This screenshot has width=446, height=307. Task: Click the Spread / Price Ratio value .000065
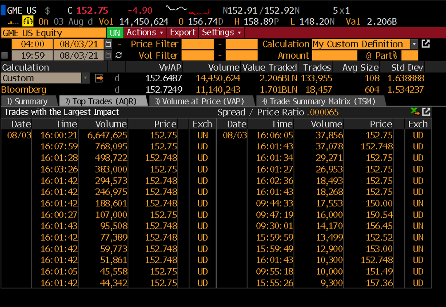(x=323, y=112)
